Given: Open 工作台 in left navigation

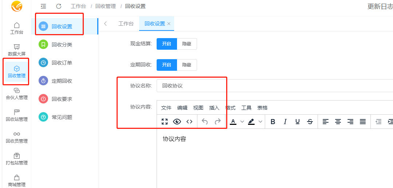Looking at the screenshot, I should point(17,28).
